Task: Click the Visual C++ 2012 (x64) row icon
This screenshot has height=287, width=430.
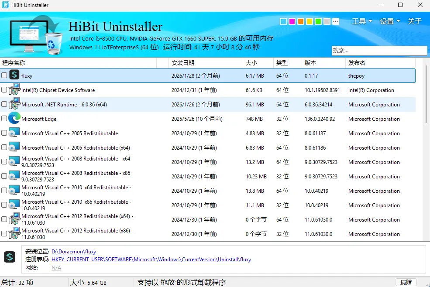Action: 14,219
